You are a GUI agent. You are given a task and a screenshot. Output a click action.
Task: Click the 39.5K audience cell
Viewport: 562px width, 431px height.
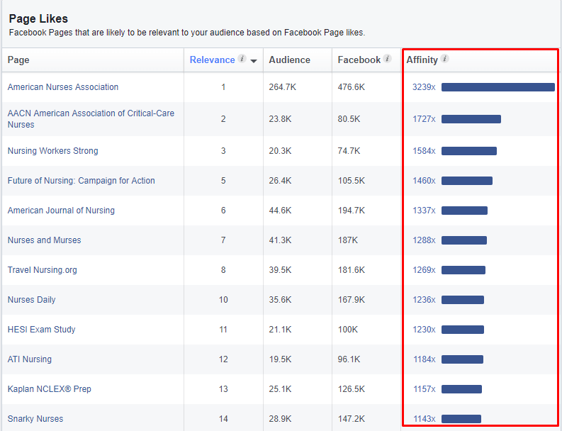(280, 269)
